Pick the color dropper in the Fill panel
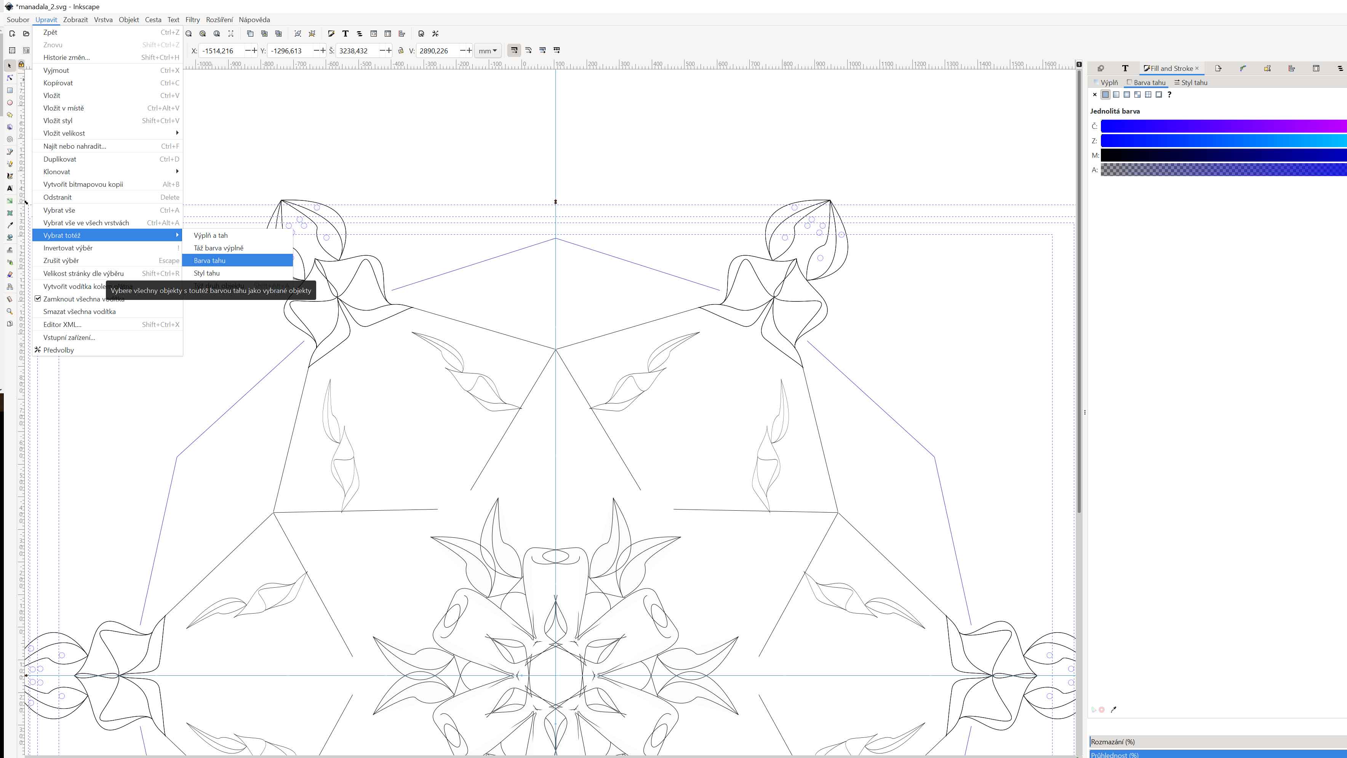 tap(1113, 710)
